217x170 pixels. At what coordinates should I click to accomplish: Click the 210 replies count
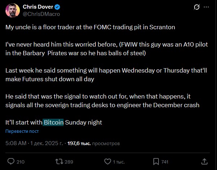21,162
